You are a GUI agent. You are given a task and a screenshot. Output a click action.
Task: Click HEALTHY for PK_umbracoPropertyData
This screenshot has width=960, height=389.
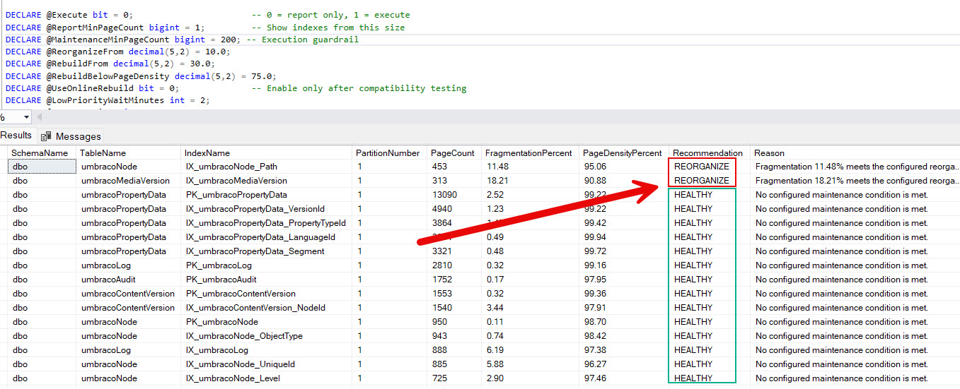tap(693, 195)
